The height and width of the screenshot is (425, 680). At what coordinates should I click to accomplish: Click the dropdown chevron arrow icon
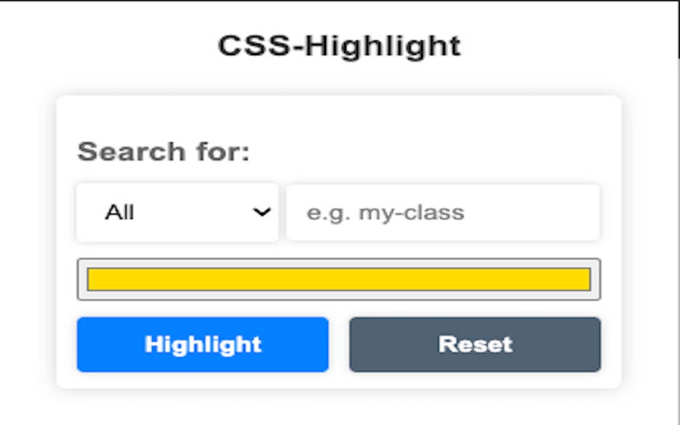pos(261,212)
